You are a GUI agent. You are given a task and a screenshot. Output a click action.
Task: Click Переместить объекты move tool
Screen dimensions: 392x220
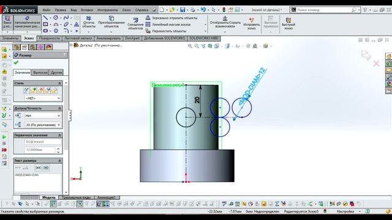[x=166, y=31]
